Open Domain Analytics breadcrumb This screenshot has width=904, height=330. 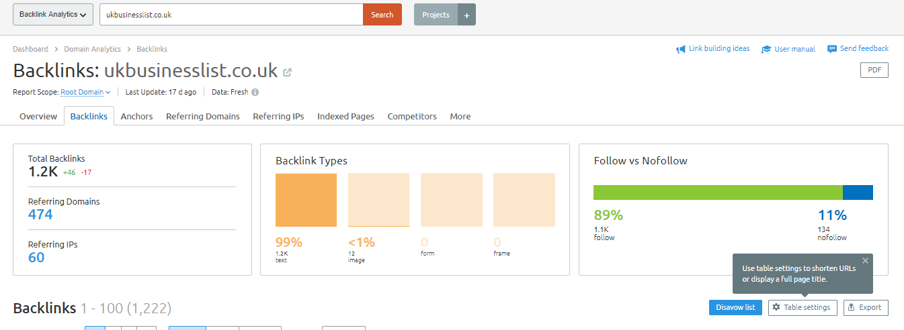tap(93, 49)
